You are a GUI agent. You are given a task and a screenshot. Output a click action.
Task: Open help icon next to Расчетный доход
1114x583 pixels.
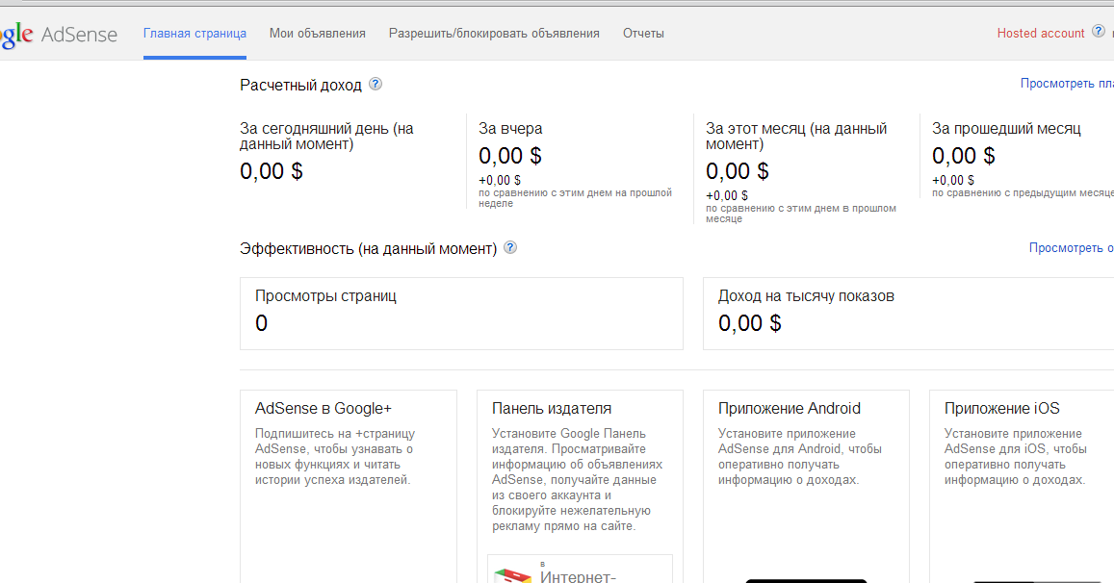[x=376, y=84]
